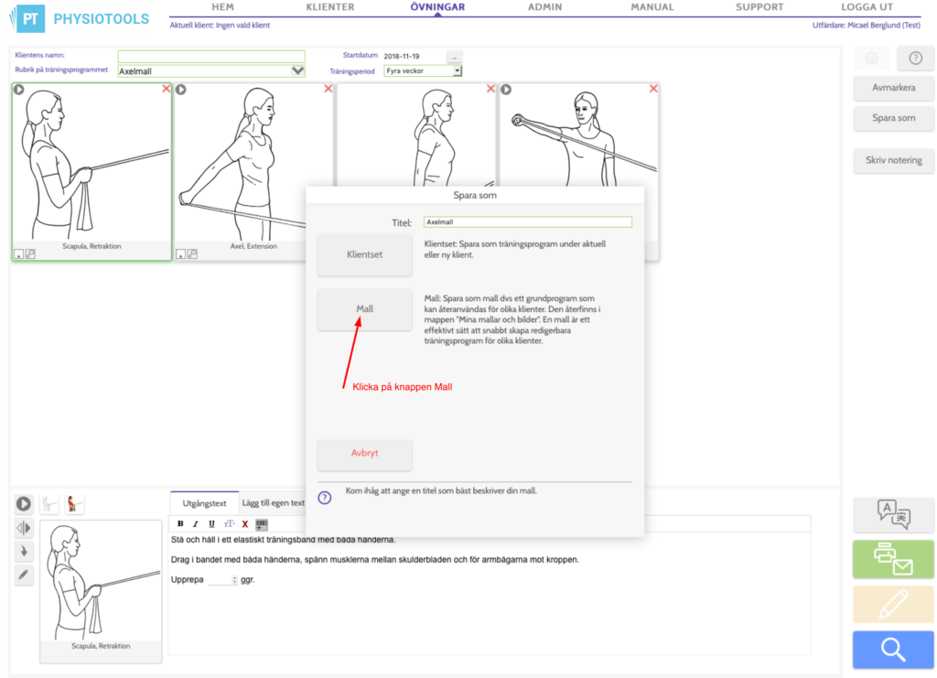Adjust the Upprepa repetitions stepper

tap(234, 580)
